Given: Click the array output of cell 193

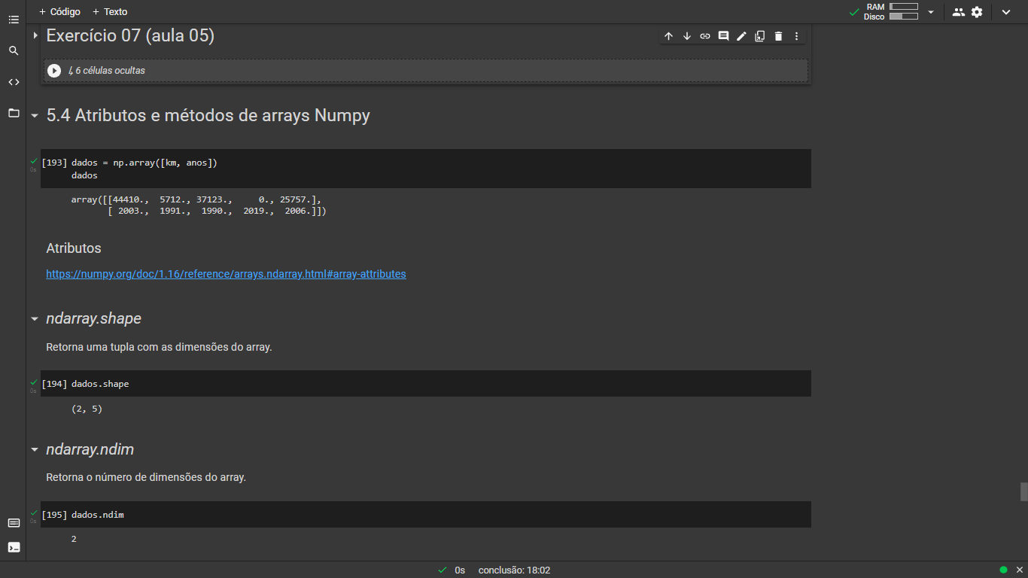Looking at the screenshot, I should tap(199, 205).
